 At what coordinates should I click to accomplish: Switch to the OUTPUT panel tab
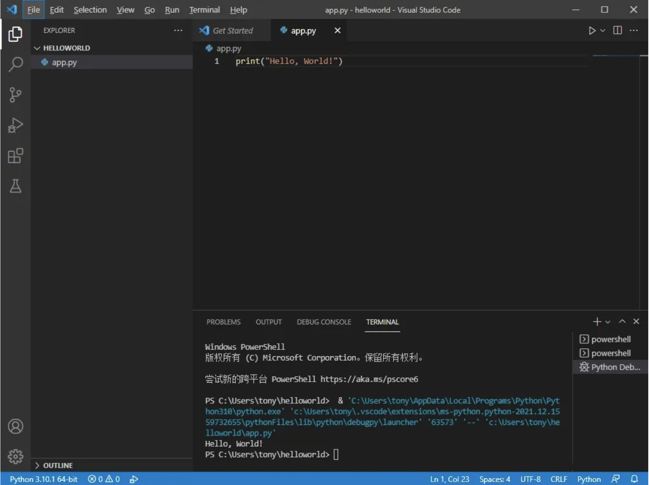[x=269, y=322]
